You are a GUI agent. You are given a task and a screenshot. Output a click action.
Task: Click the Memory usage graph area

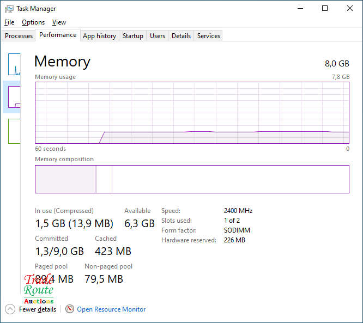click(192, 113)
